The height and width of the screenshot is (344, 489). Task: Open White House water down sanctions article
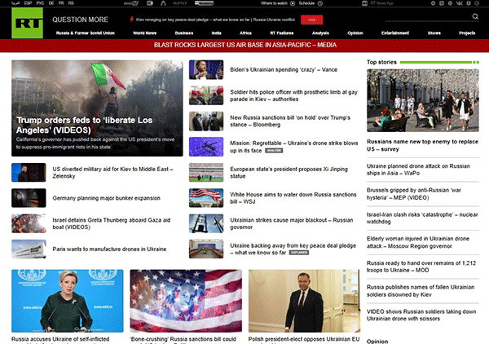(x=293, y=198)
